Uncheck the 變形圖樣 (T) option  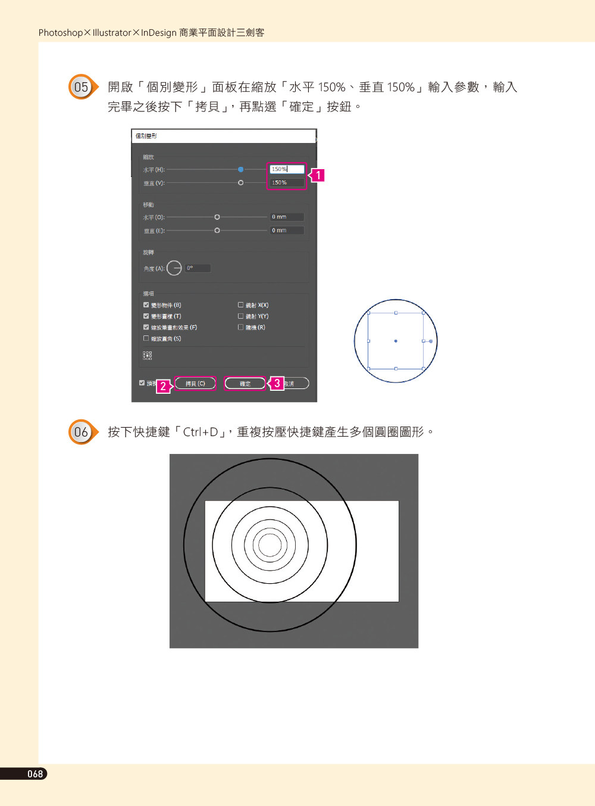(146, 316)
